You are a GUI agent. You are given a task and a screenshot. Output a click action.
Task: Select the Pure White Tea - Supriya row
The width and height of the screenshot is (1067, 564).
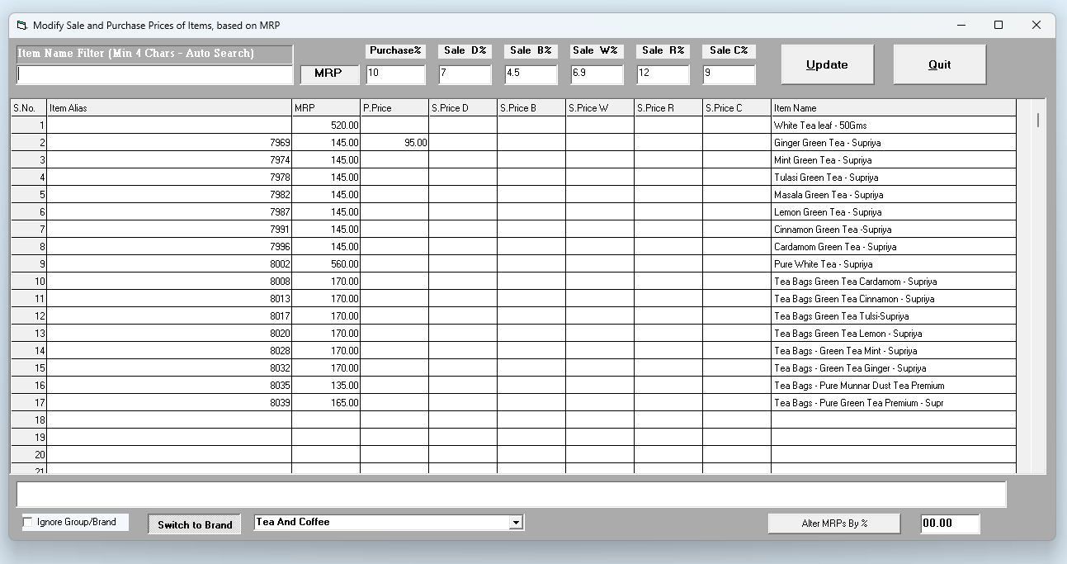tap(893, 264)
